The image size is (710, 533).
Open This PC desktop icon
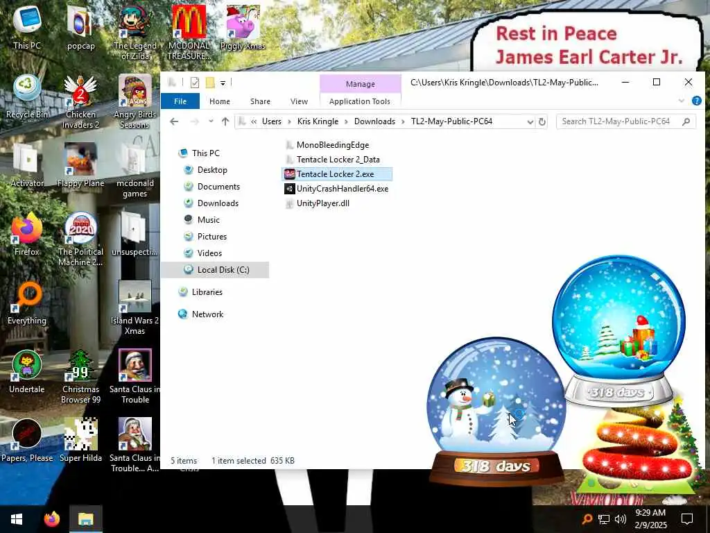click(x=27, y=27)
